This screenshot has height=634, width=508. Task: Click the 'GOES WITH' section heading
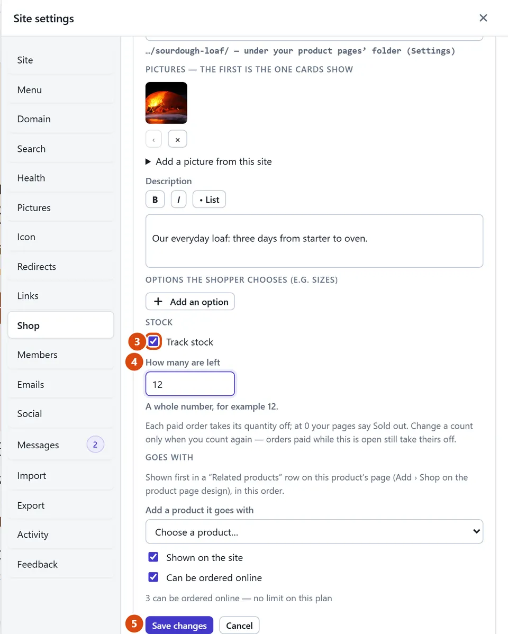point(169,457)
